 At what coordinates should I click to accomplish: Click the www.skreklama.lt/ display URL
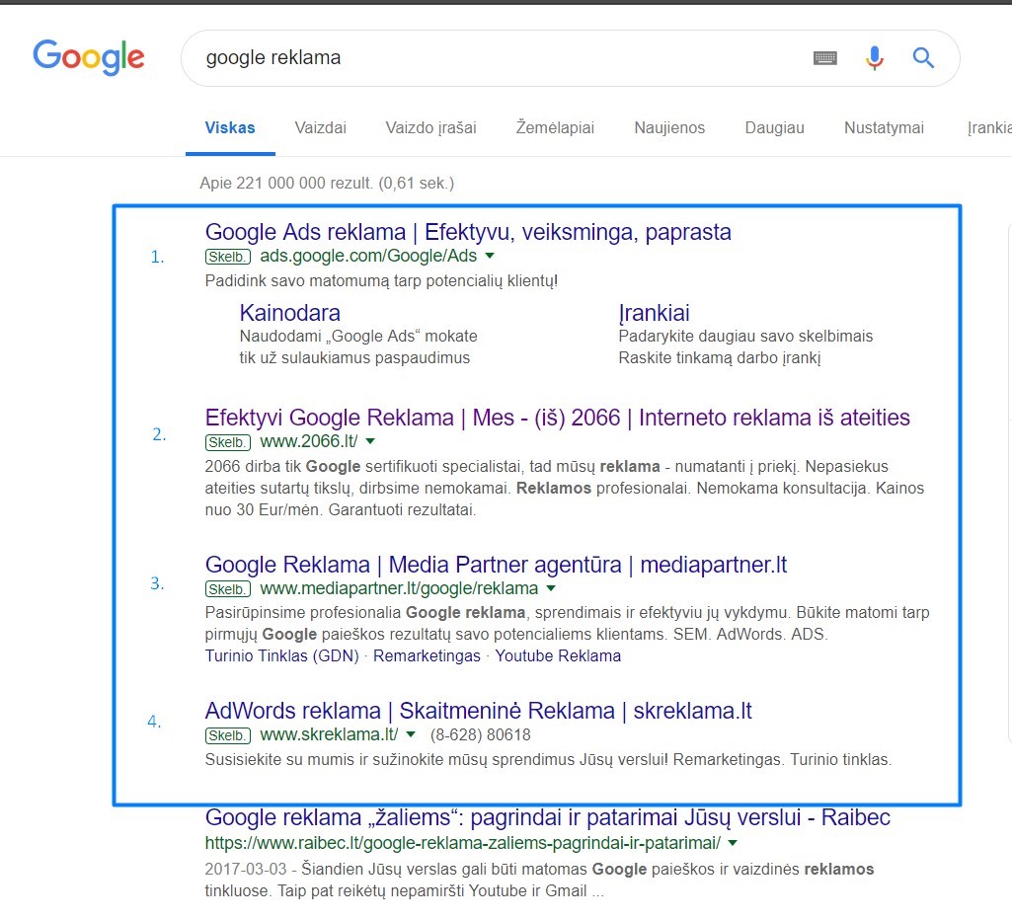pos(329,734)
